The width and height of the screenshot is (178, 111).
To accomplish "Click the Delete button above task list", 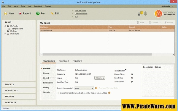I will coord(140,22).
